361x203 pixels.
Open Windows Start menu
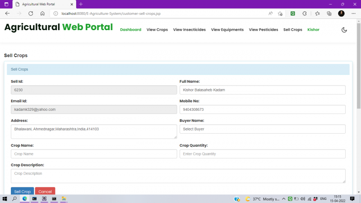(x=5, y=198)
